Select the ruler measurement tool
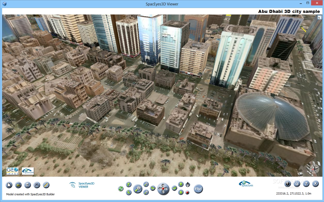 (46, 185)
